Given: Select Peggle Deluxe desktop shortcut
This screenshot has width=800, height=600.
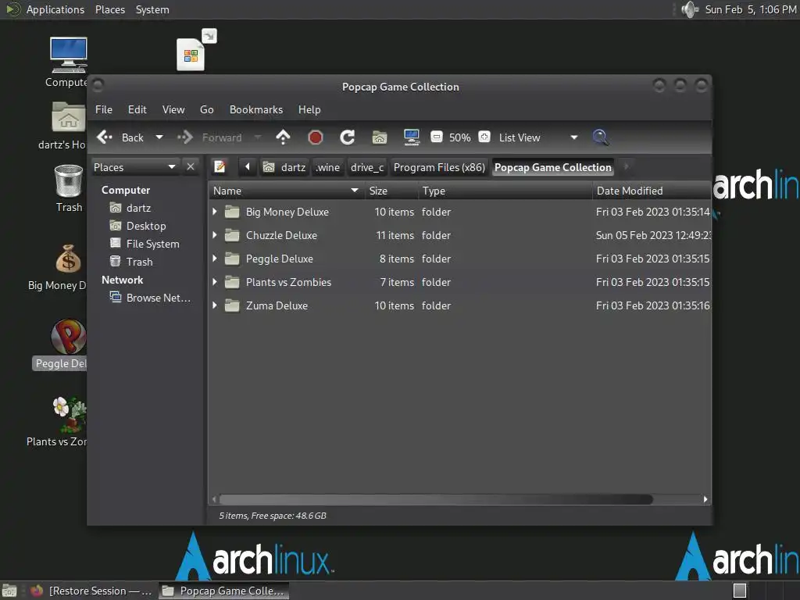Looking at the screenshot, I should click(69, 337).
